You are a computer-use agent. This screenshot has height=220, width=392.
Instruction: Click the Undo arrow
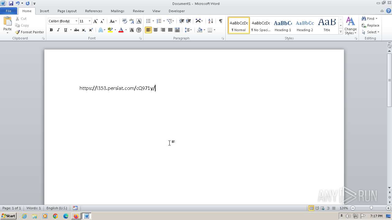click(x=17, y=3)
